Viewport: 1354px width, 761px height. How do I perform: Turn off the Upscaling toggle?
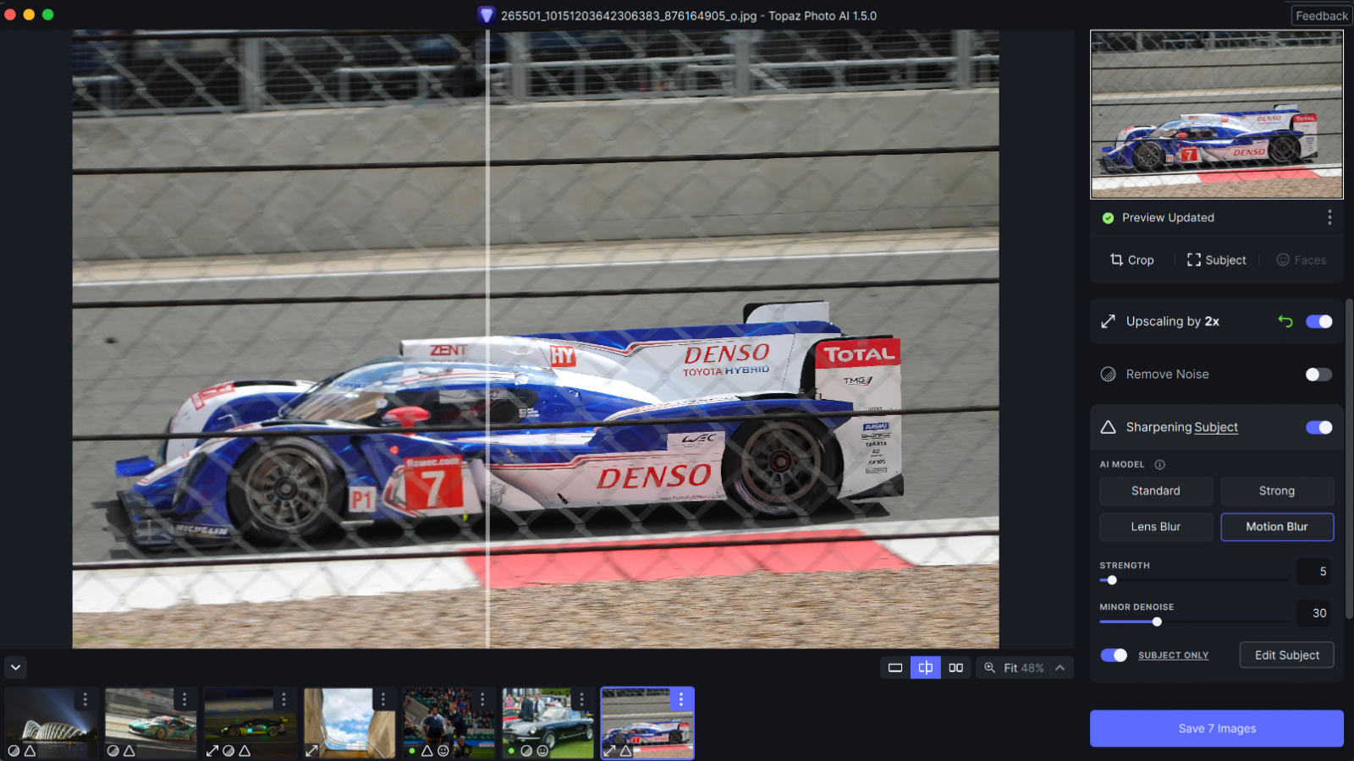pyautogui.click(x=1319, y=321)
